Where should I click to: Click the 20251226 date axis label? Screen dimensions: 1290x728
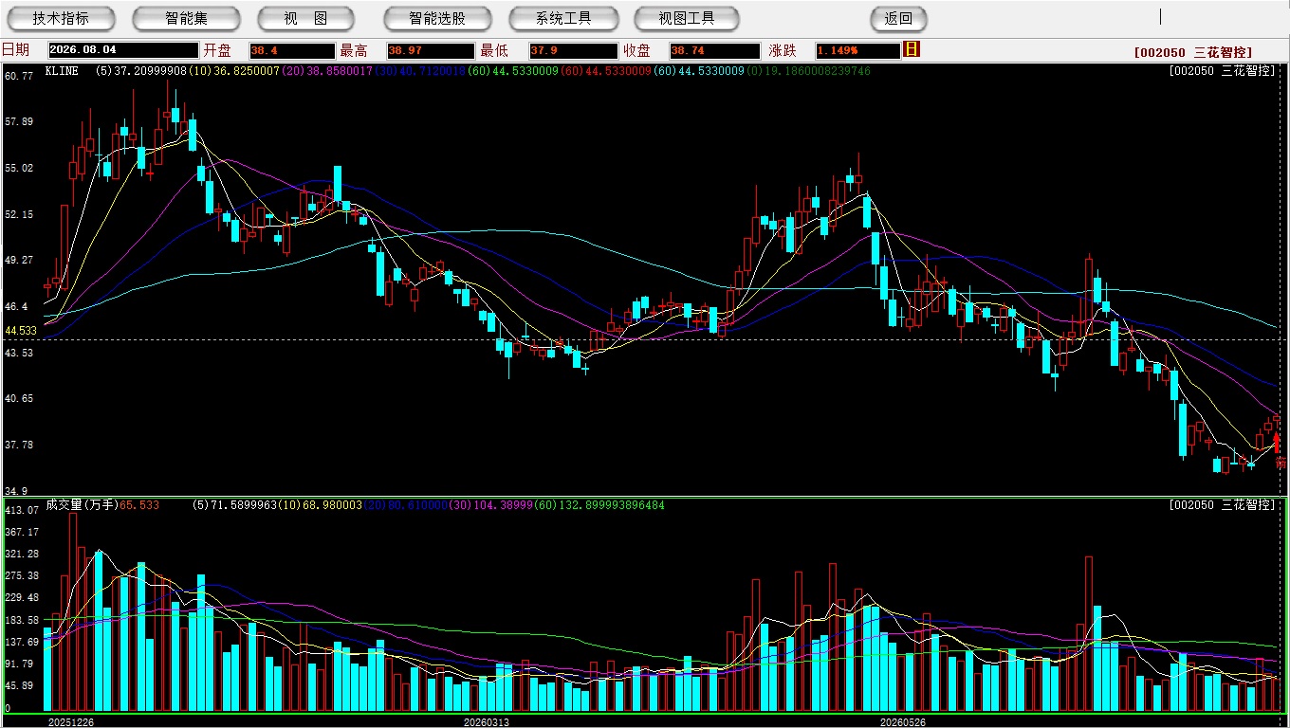click(71, 721)
